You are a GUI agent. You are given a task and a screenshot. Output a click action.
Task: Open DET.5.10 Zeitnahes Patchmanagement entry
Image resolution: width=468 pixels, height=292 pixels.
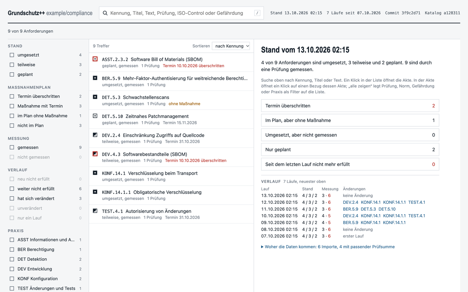171,119
